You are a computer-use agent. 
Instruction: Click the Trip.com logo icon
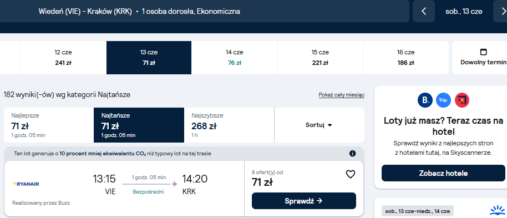tap(443, 100)
